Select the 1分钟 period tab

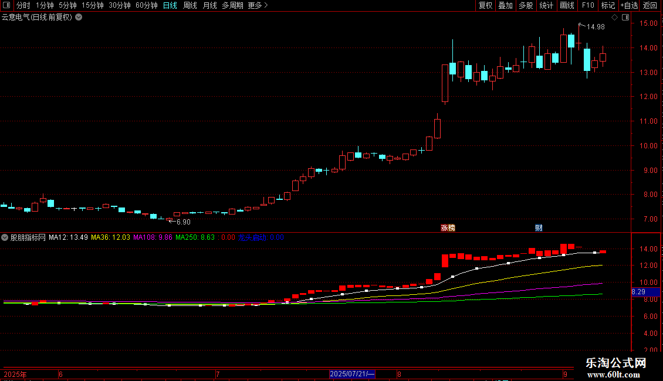(45, 5)
